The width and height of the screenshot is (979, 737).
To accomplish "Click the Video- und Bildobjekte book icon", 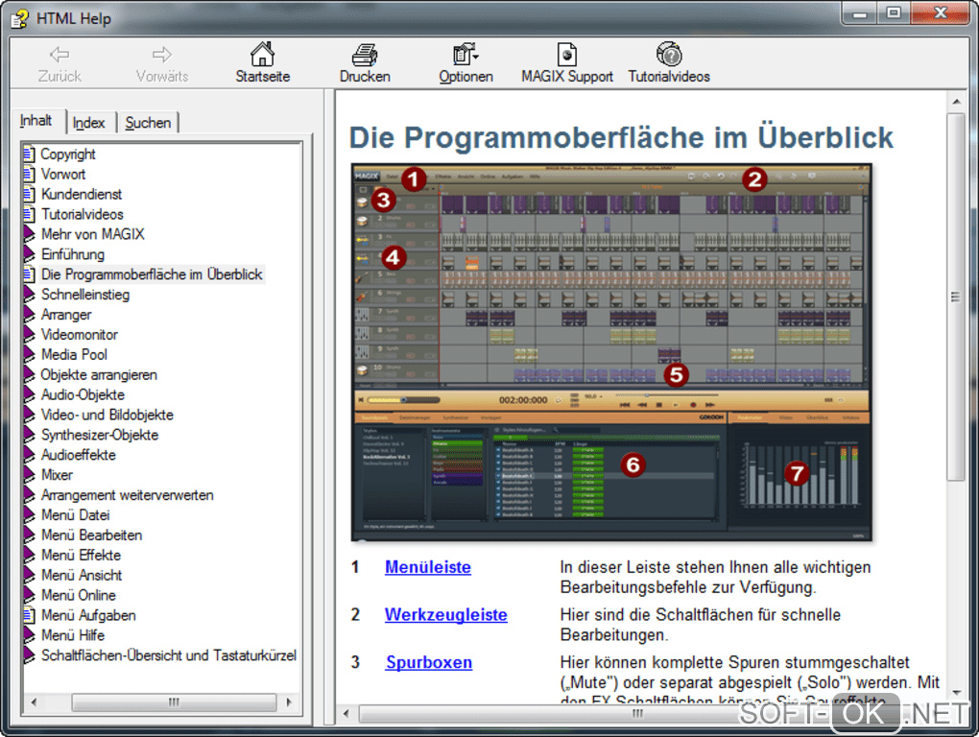I will coord(29,415).
